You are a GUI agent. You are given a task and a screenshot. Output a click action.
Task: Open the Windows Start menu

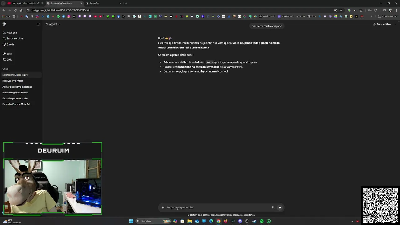click(x=131, y=221)
